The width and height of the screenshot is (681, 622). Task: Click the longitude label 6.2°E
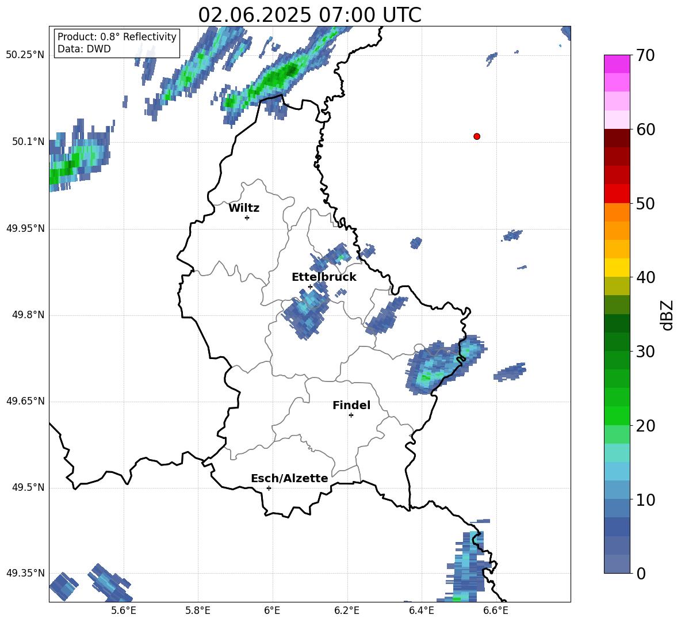(x=347, y=610)
